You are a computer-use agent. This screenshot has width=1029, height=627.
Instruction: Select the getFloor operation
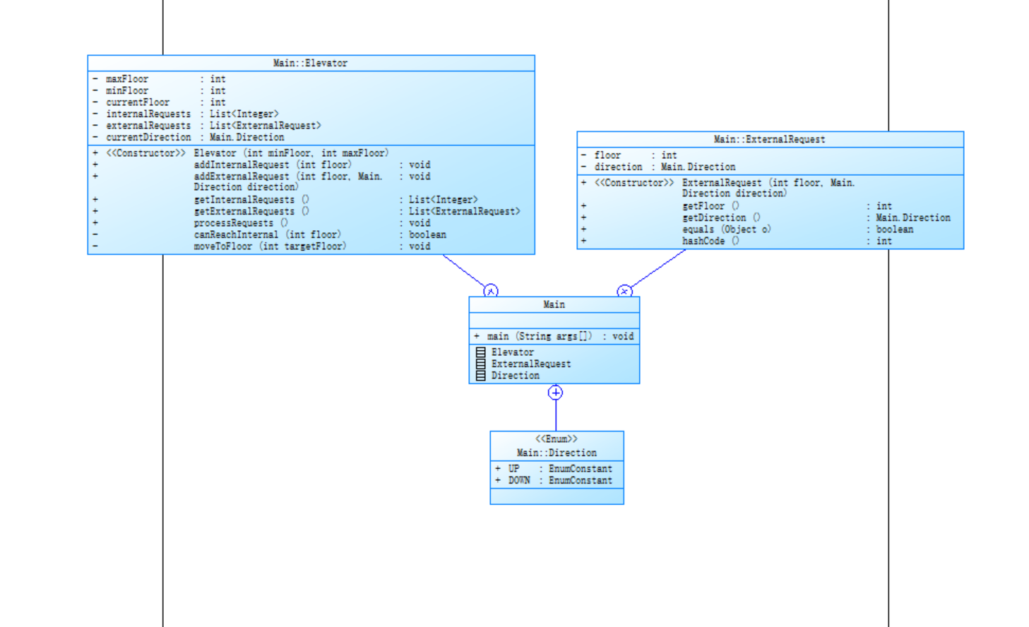pos(737,206)
